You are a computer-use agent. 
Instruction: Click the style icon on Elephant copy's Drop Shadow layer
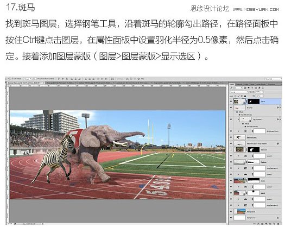coord(278,143)
